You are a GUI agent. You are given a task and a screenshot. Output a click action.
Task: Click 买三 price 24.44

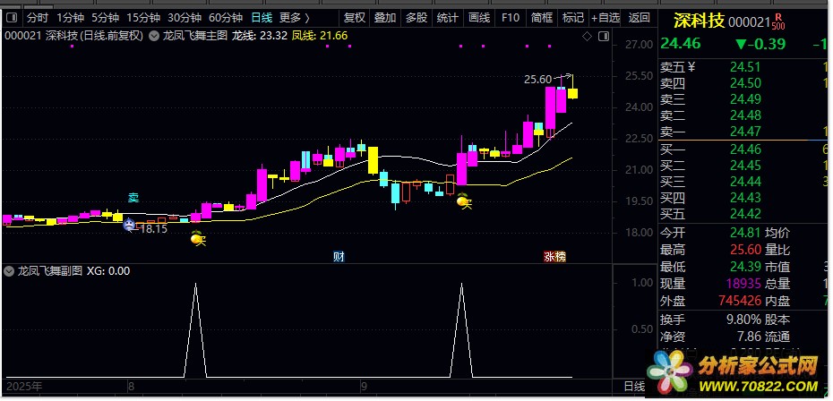point(745,183)
